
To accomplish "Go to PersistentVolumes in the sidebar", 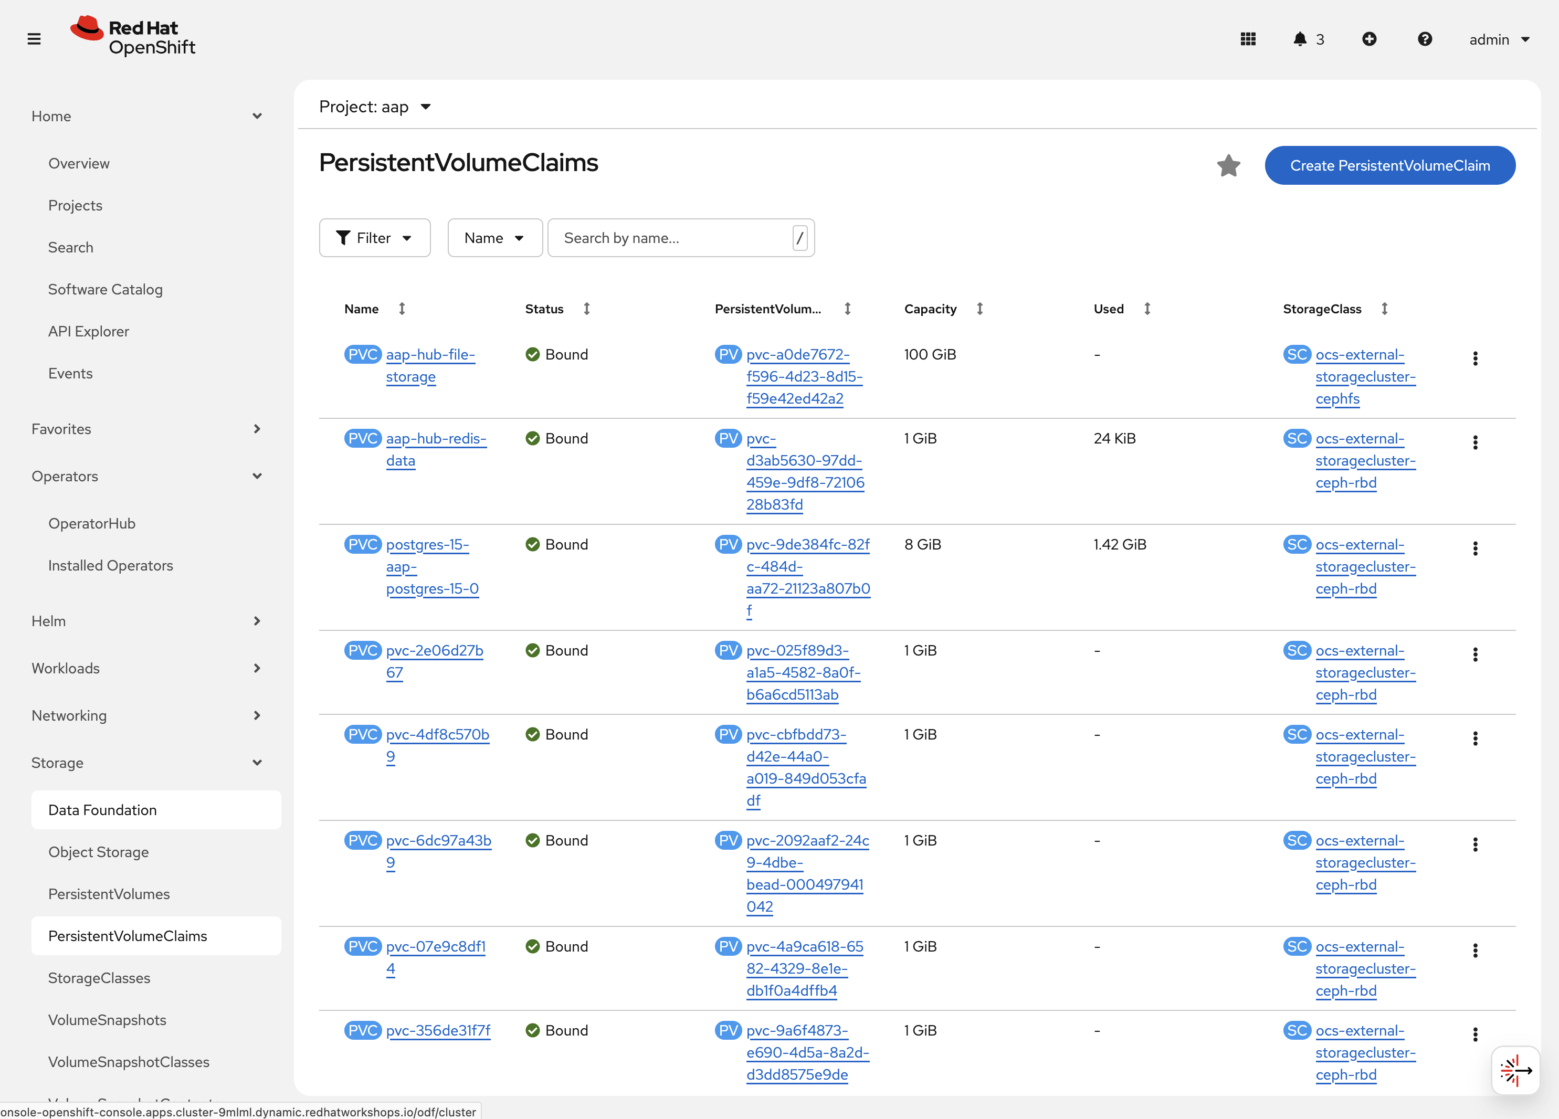I will click(109, 893).
